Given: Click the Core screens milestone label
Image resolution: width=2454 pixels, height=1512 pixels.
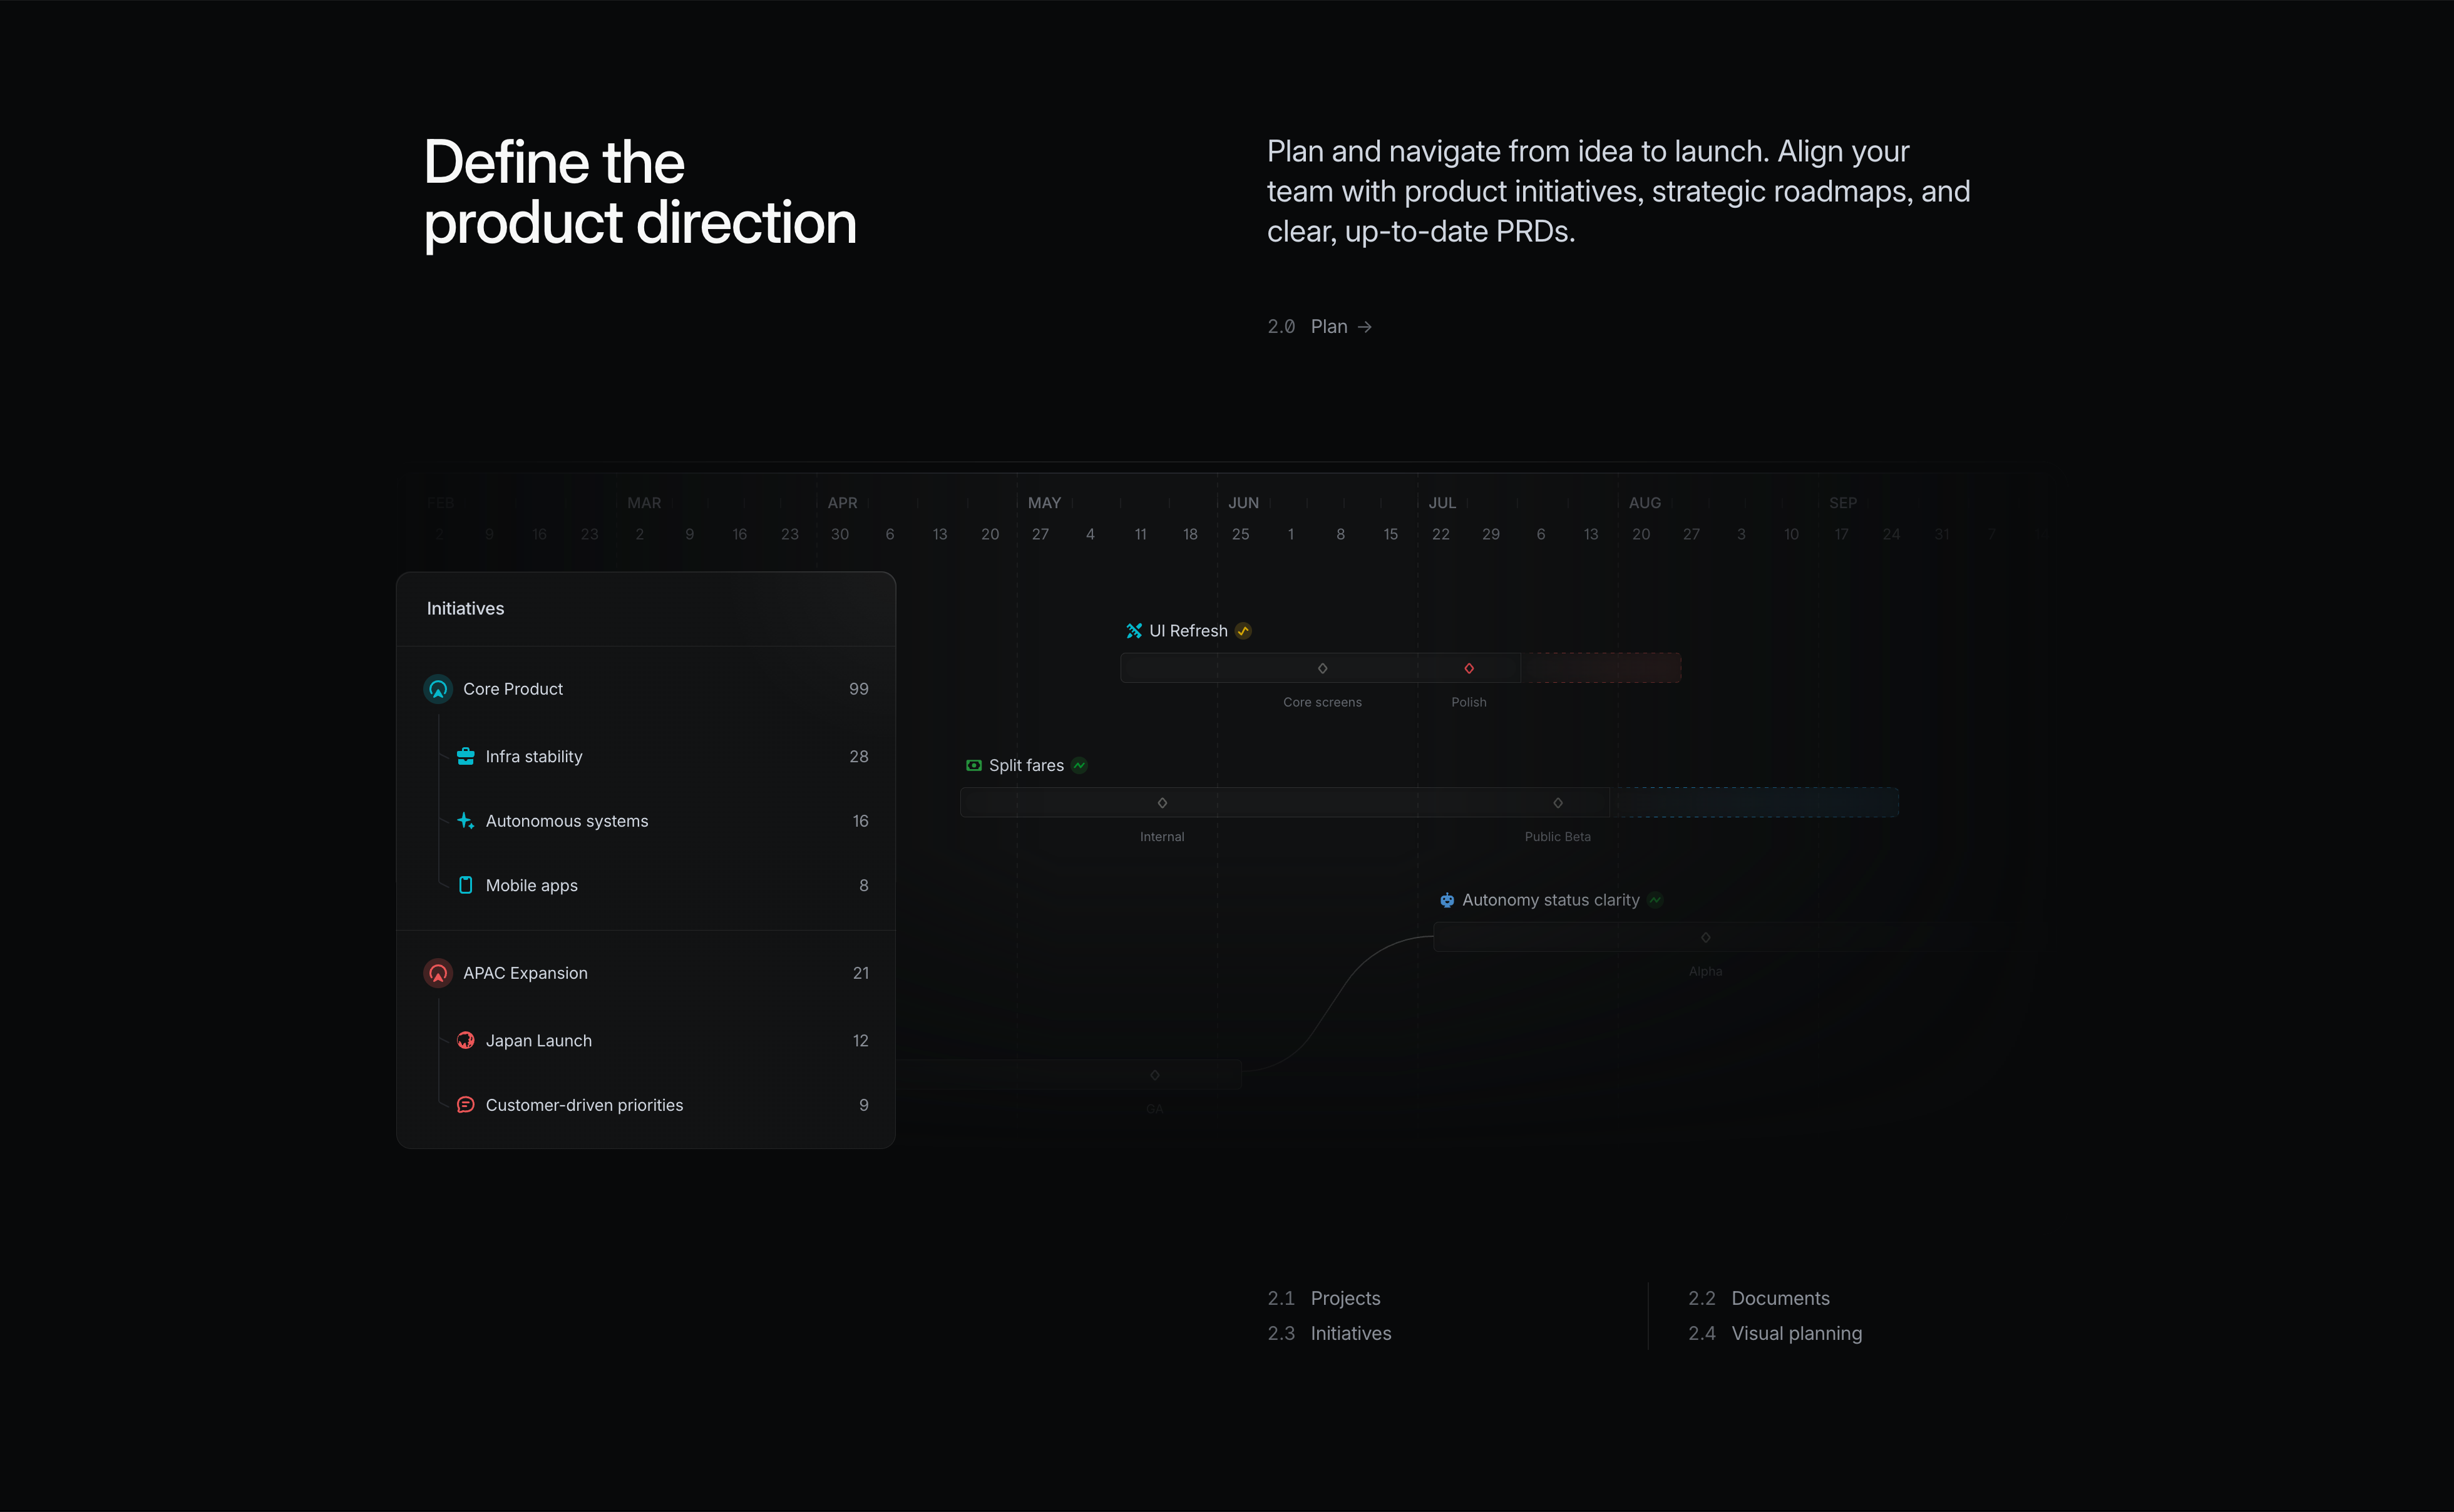Looking at the screenshot, I should coord(1322,702).
